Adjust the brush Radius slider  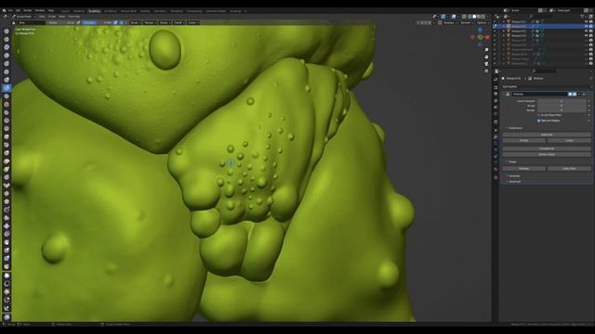point(61,22)
